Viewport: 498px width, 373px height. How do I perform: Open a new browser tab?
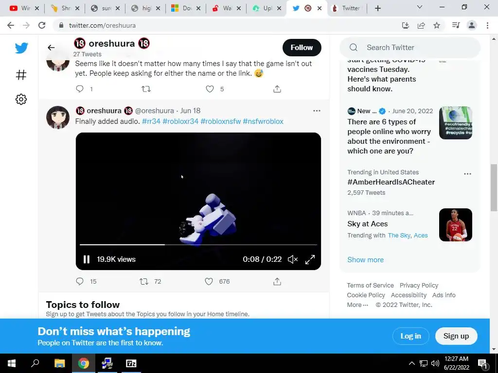click(377, 8)
